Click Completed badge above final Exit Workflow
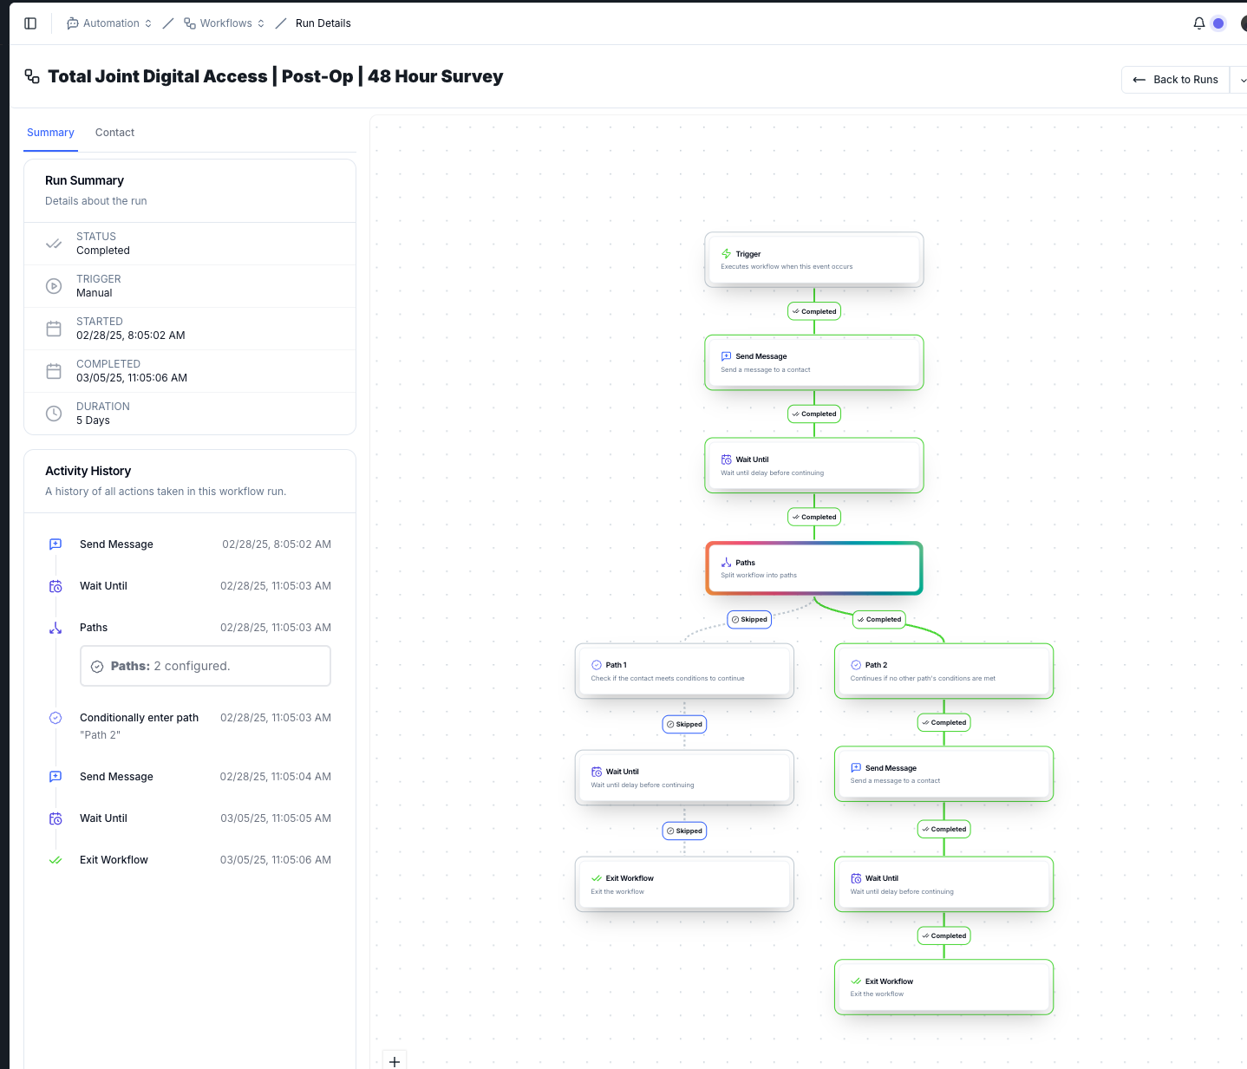1247x1069 pixels. tap(943, 936)
